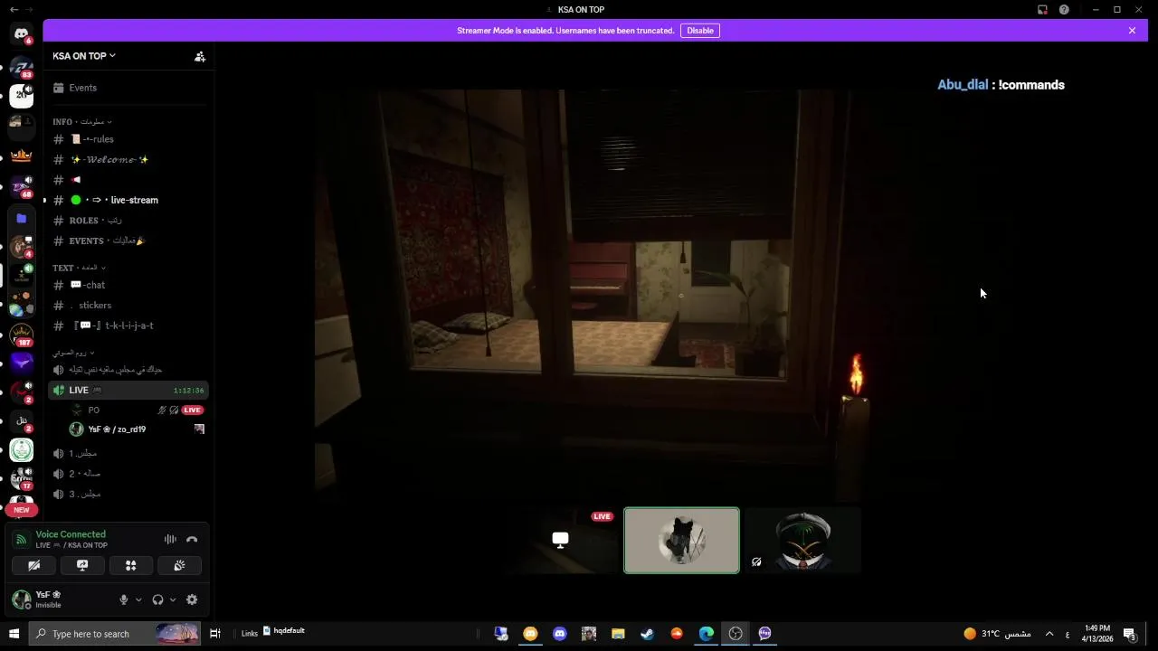Screen dimensions: 1158x651
Task: Select the LIVE stream tile
Action: (561, 540)
